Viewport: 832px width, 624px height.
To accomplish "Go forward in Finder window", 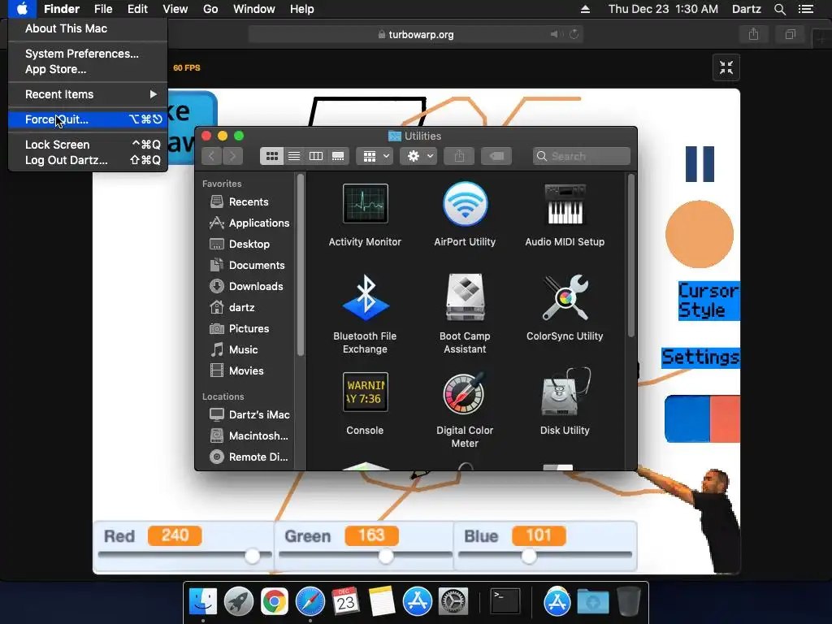I will coord(233,156).
